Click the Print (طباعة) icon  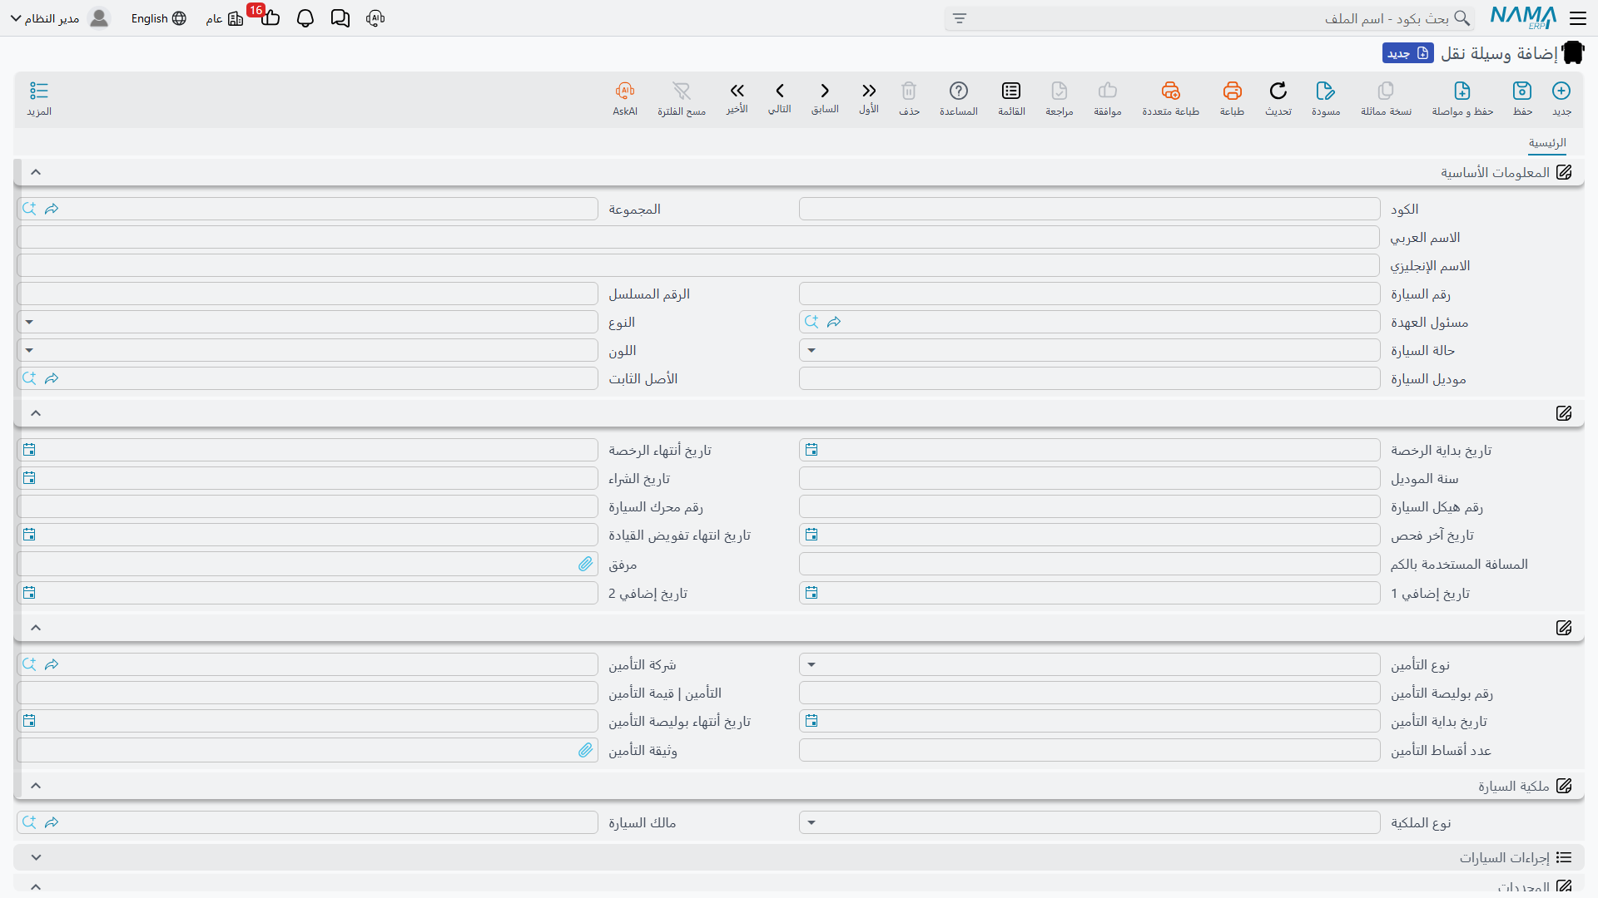[x=1232, y=91]
